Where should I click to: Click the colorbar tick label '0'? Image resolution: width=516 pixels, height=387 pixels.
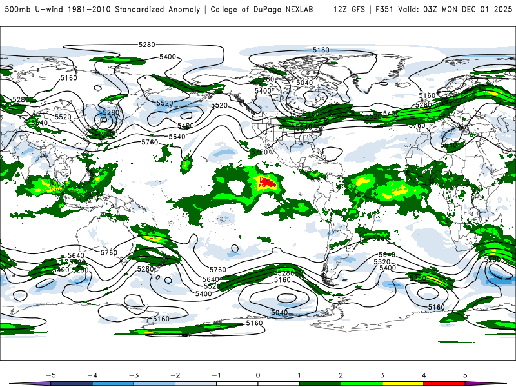(x=258, y=375)
